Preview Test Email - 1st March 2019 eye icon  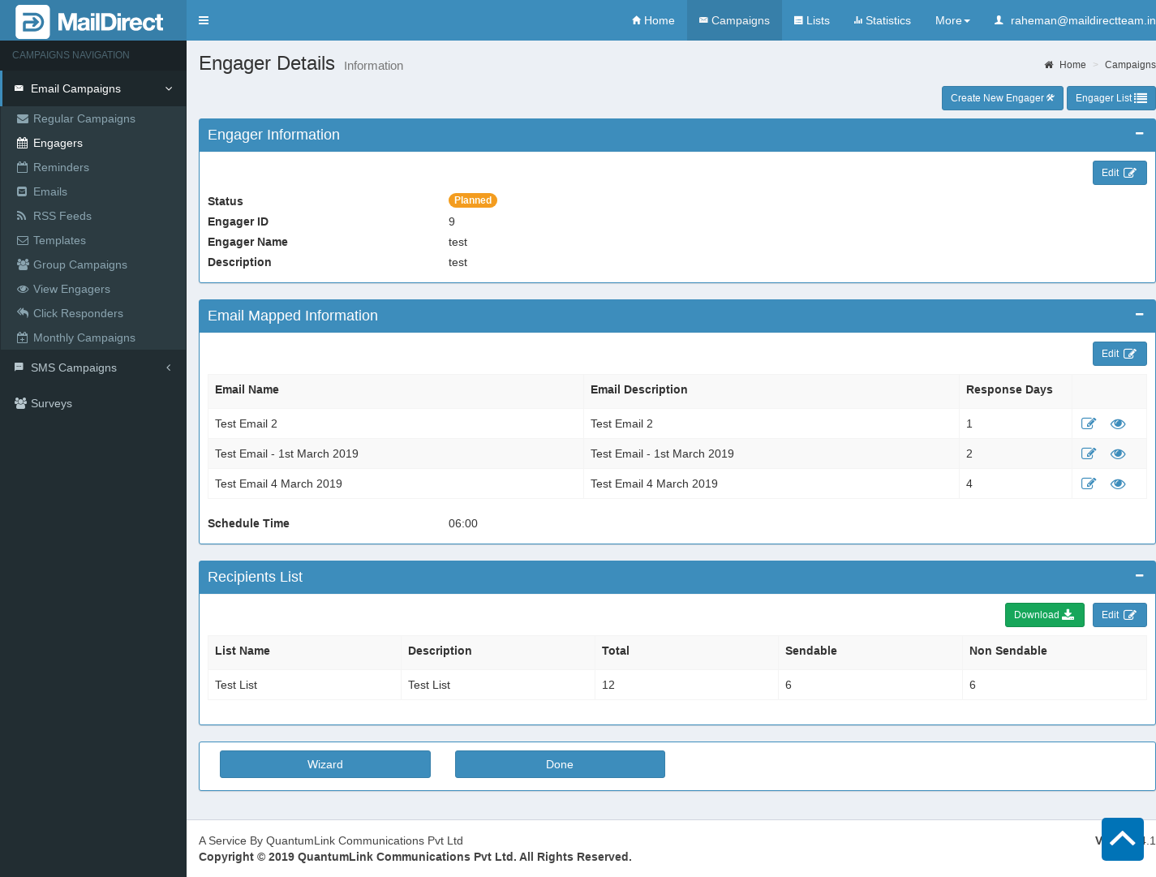[x=1118, y=454]
